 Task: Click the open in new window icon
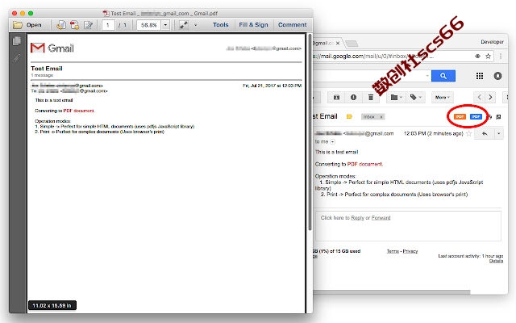[498, 116]
